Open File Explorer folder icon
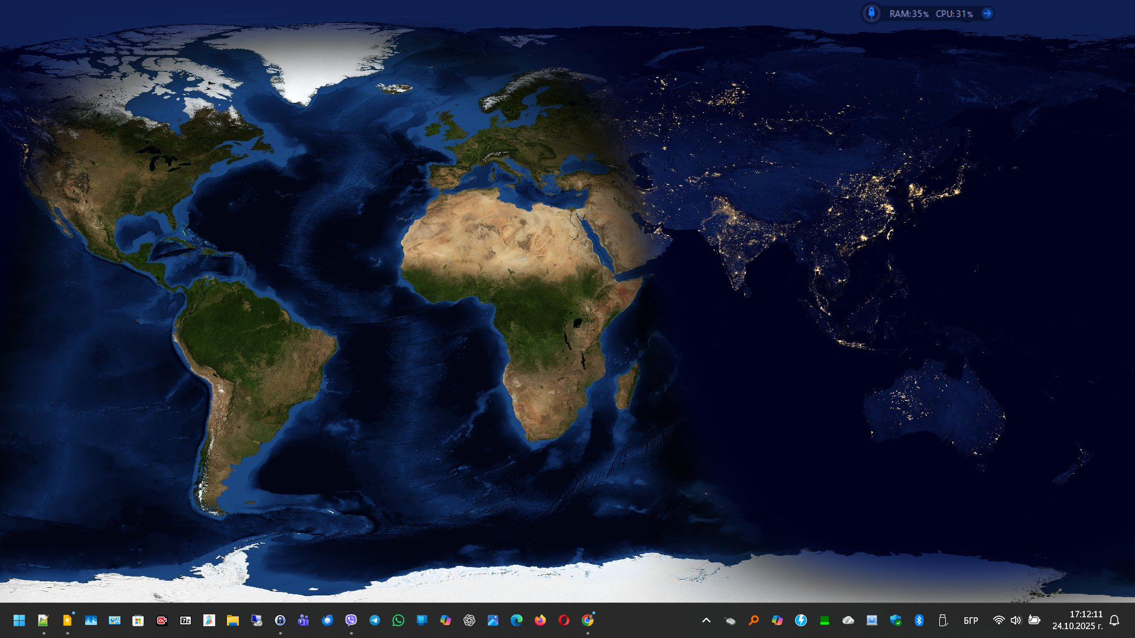This screenshot has height=638, width=1135. point(233,620)
